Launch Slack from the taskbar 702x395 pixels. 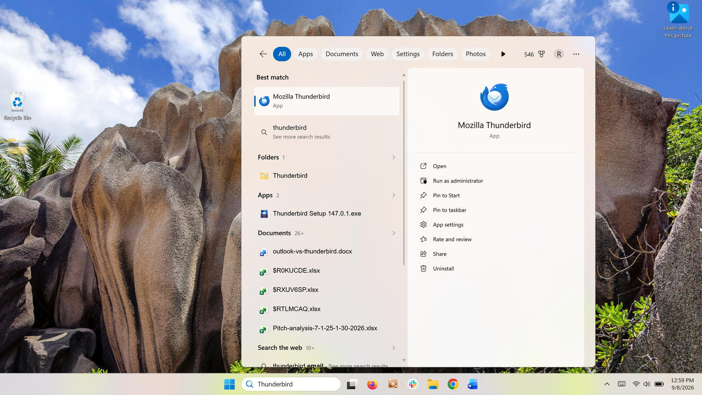(413, 384)
